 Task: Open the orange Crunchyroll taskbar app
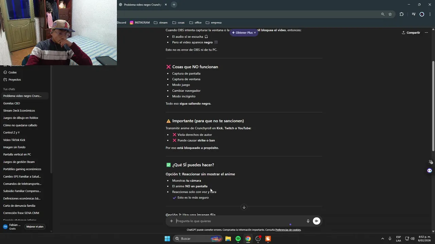(x=268, y=239)
